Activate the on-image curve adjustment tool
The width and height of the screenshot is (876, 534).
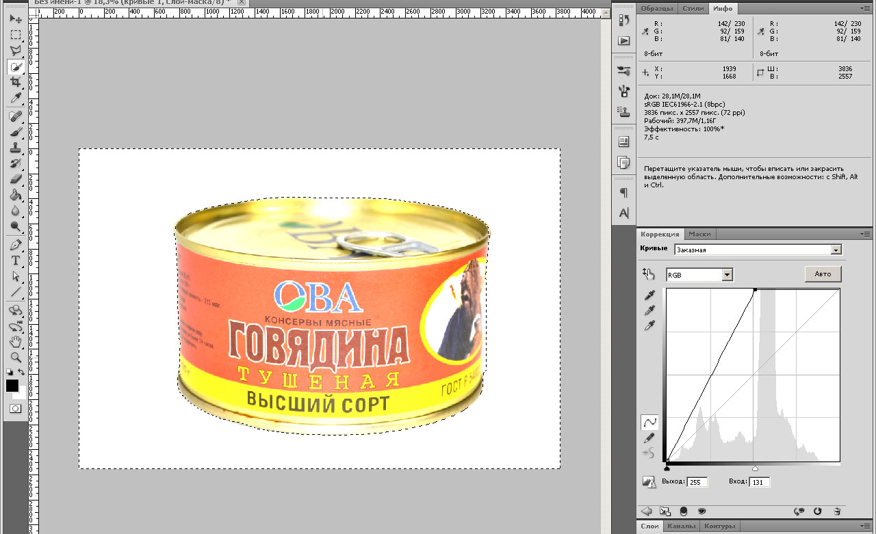click(649, 273)
